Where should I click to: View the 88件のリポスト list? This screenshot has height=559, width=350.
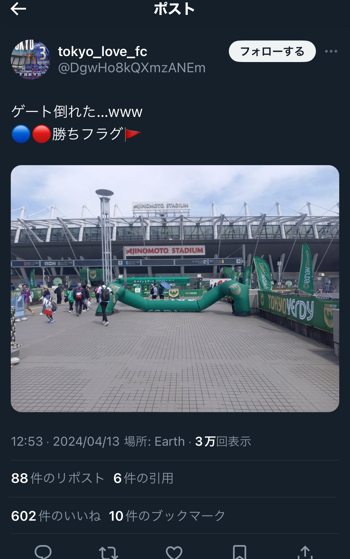point(58,478)
